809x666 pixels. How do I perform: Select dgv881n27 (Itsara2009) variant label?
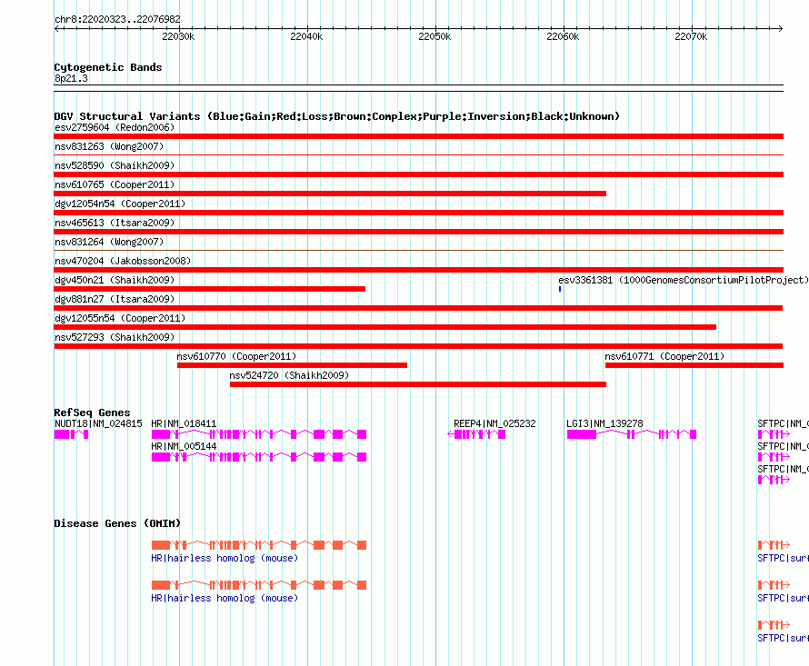click(115, 299)
